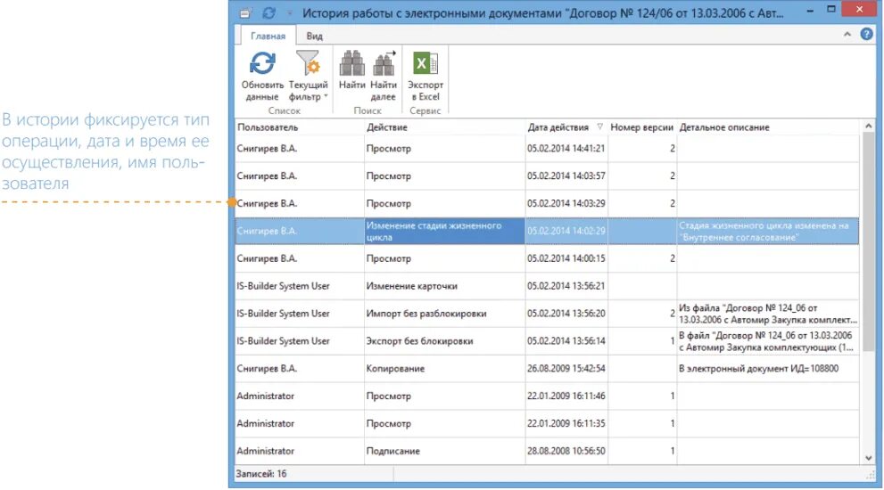The width and height of the screenshot is (884, 490).
Task: Select the Подписание action row
Action: (x=547, y=451)
